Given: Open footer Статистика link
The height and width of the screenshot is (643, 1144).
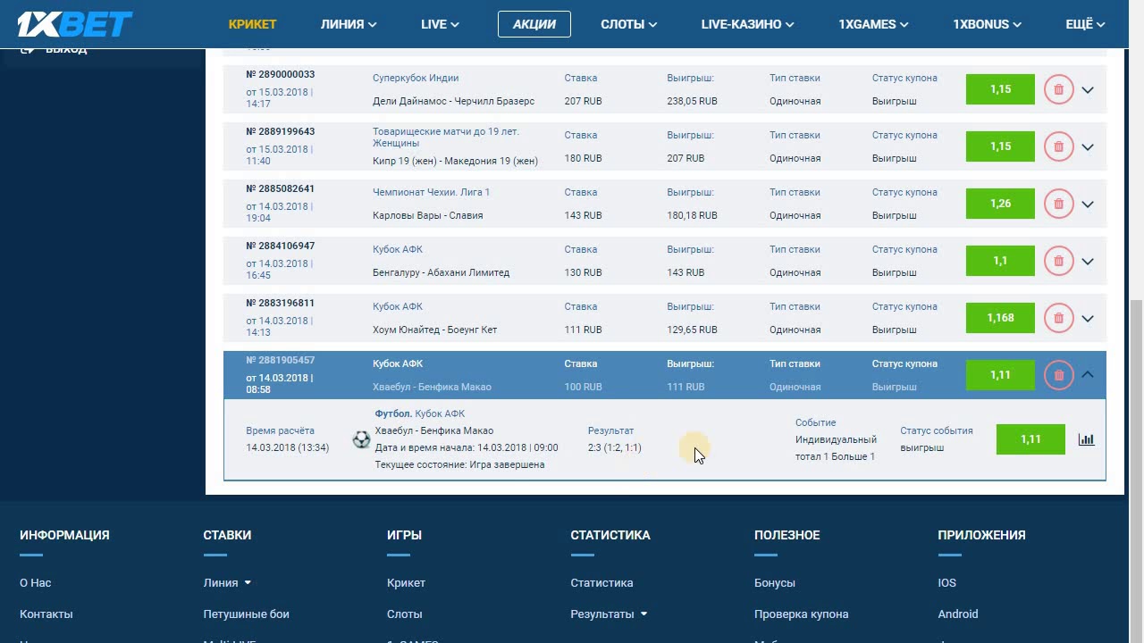Looking at the screenshot, I should coord(602,583).
